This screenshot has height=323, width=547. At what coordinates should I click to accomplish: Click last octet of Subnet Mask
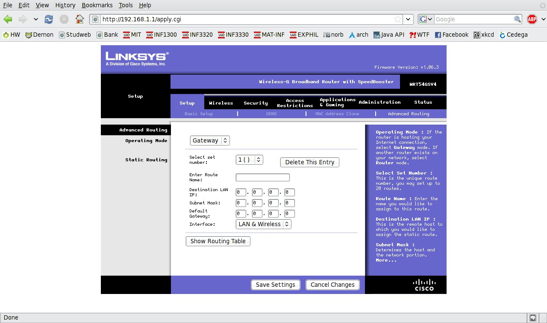[289, 203]
